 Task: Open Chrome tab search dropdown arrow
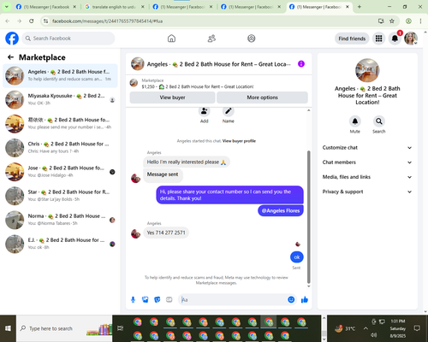tap(6, 7)
